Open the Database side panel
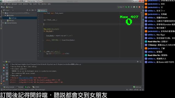The height and width of the screenshot is (98, 175). click(143, 23)
